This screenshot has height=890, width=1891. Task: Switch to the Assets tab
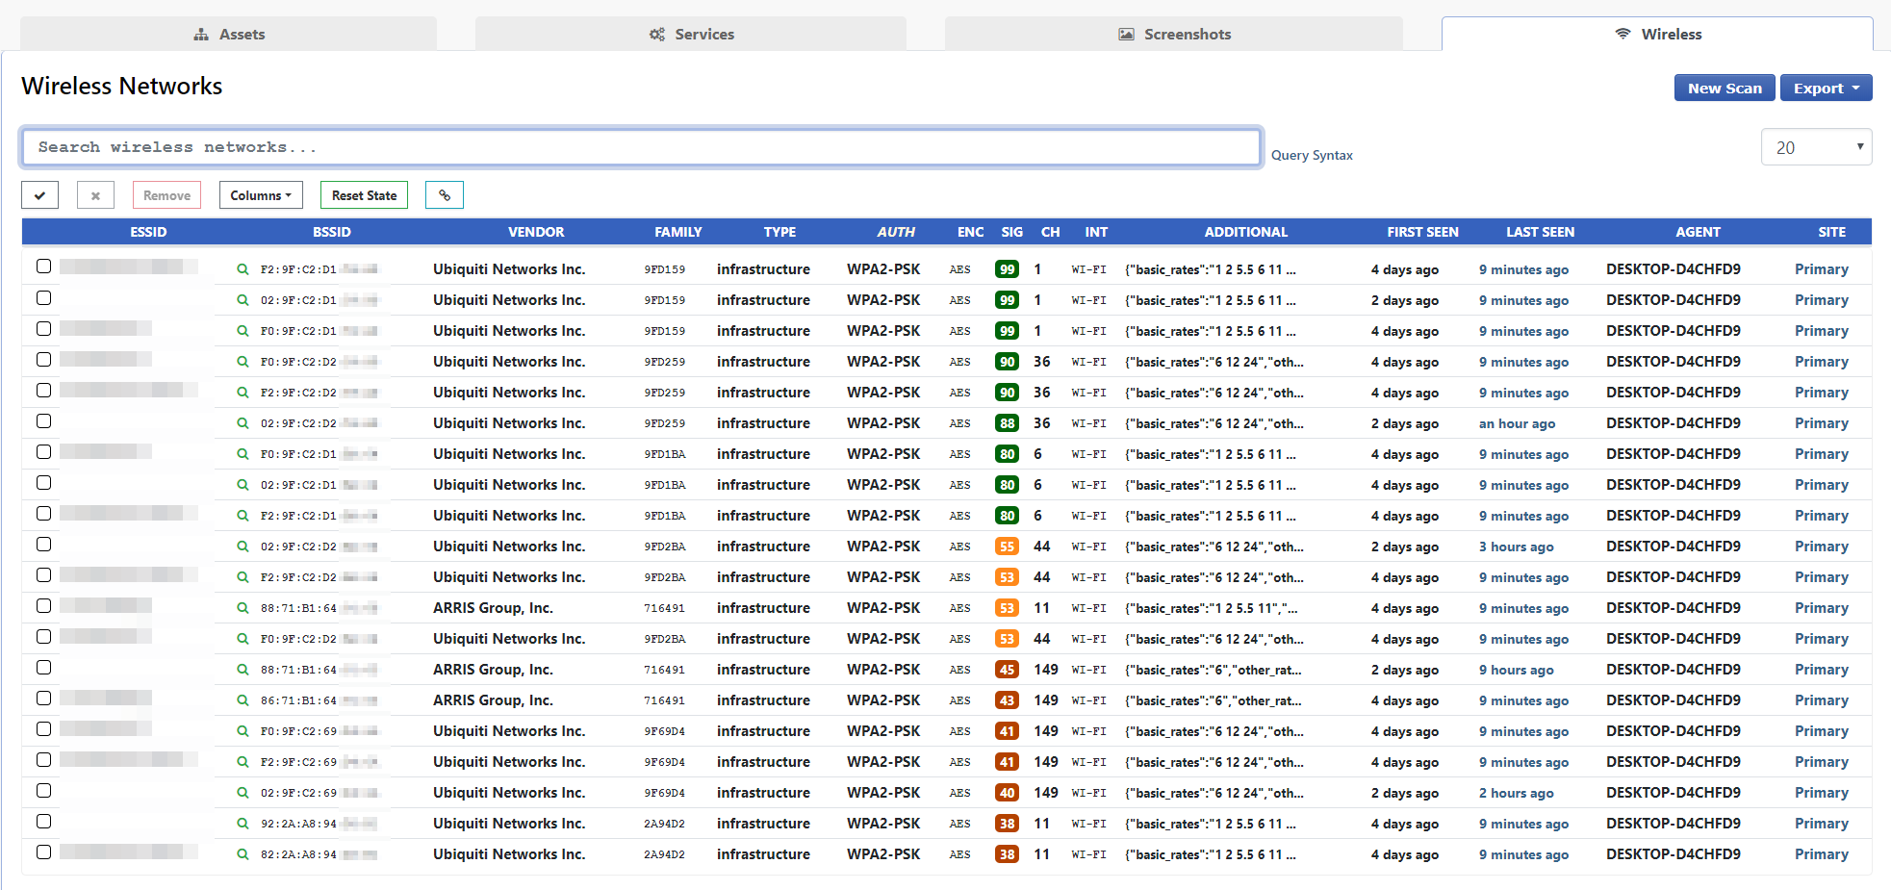[x=229, y=35]
